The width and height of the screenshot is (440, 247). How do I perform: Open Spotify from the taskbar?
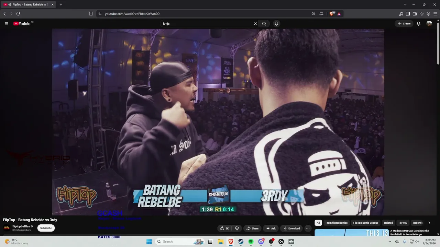[251, 242]
